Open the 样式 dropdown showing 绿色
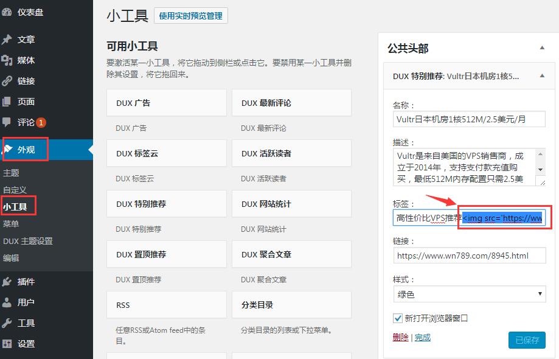The height and width of the screenshot is (359, 559). [469, 295]
